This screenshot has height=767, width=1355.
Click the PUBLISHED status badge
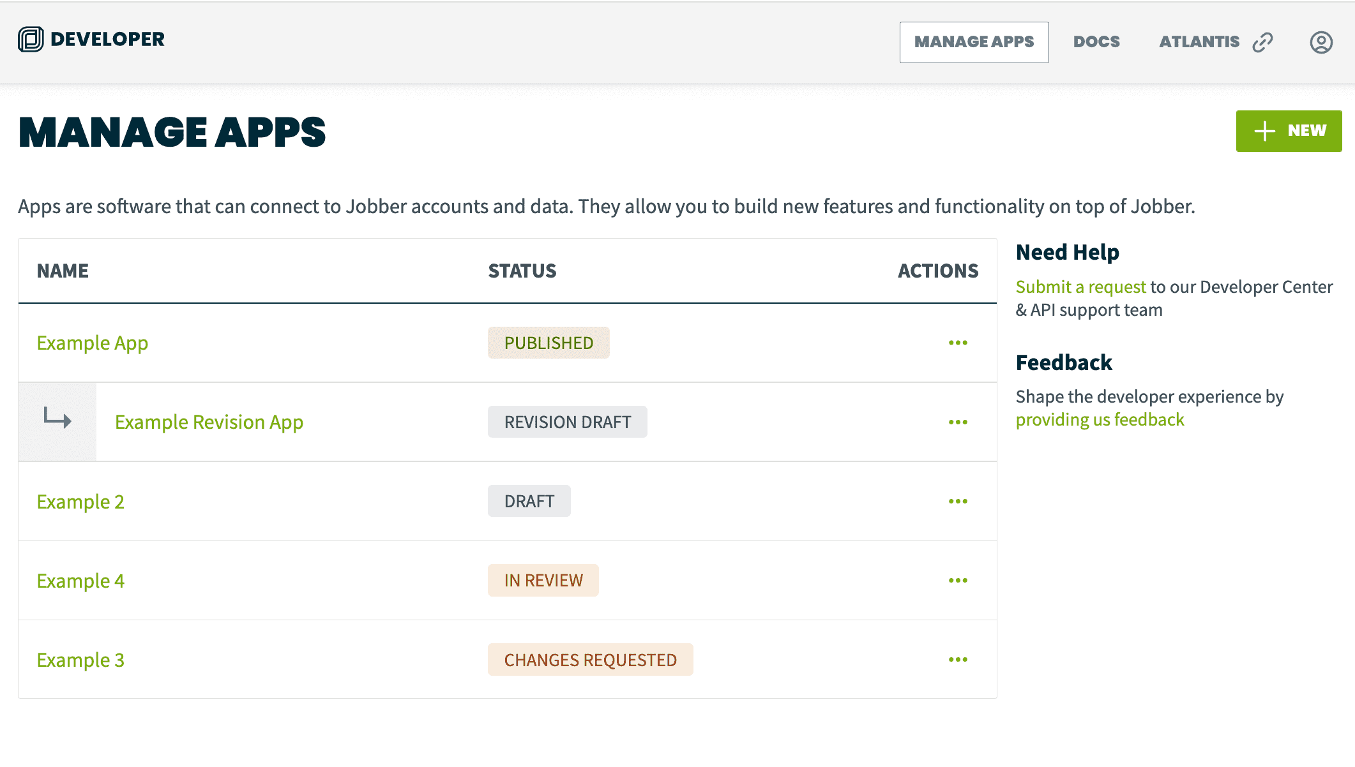[549, 343]
